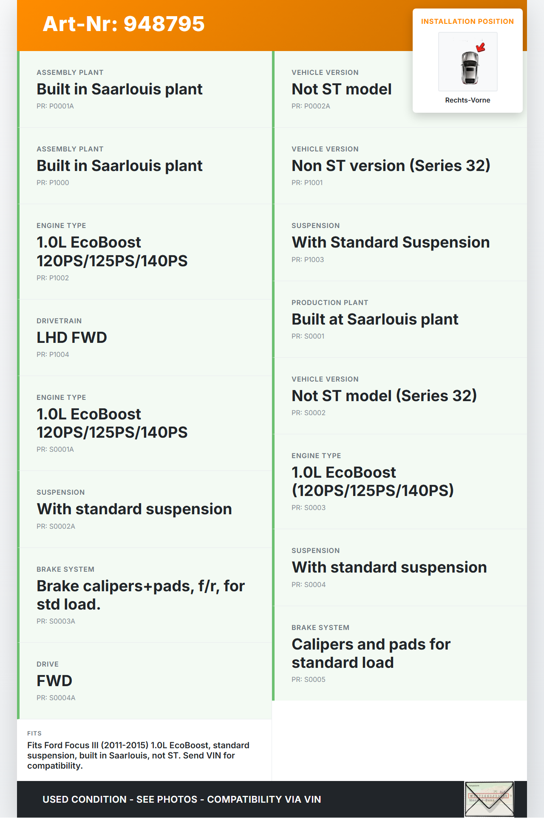The height and width of the screenshot is (818, 544).
Task: Click PR code P1000 under Saarlouis plant
Action: [x=53, y=183]
